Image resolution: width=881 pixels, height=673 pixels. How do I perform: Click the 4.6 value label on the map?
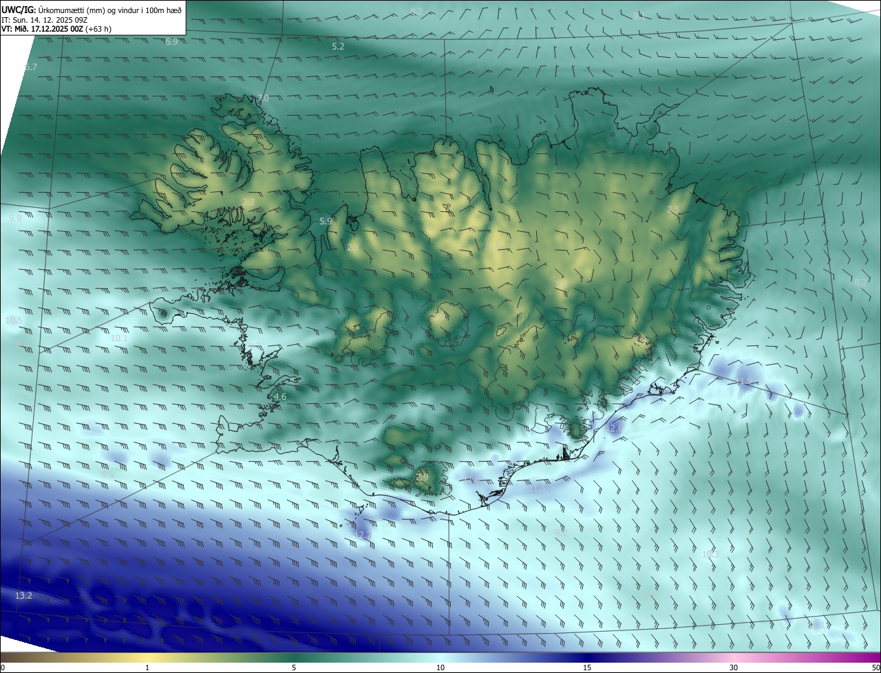tap(279, 396)
